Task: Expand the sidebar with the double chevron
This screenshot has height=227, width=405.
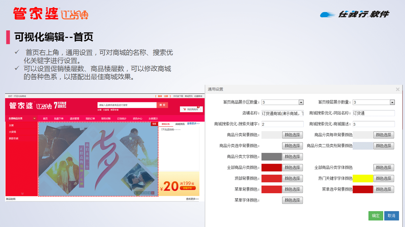Action: 22,194
